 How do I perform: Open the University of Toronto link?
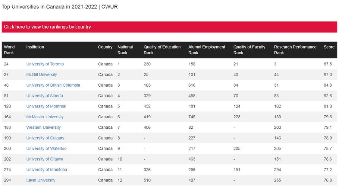coord(45,64)
